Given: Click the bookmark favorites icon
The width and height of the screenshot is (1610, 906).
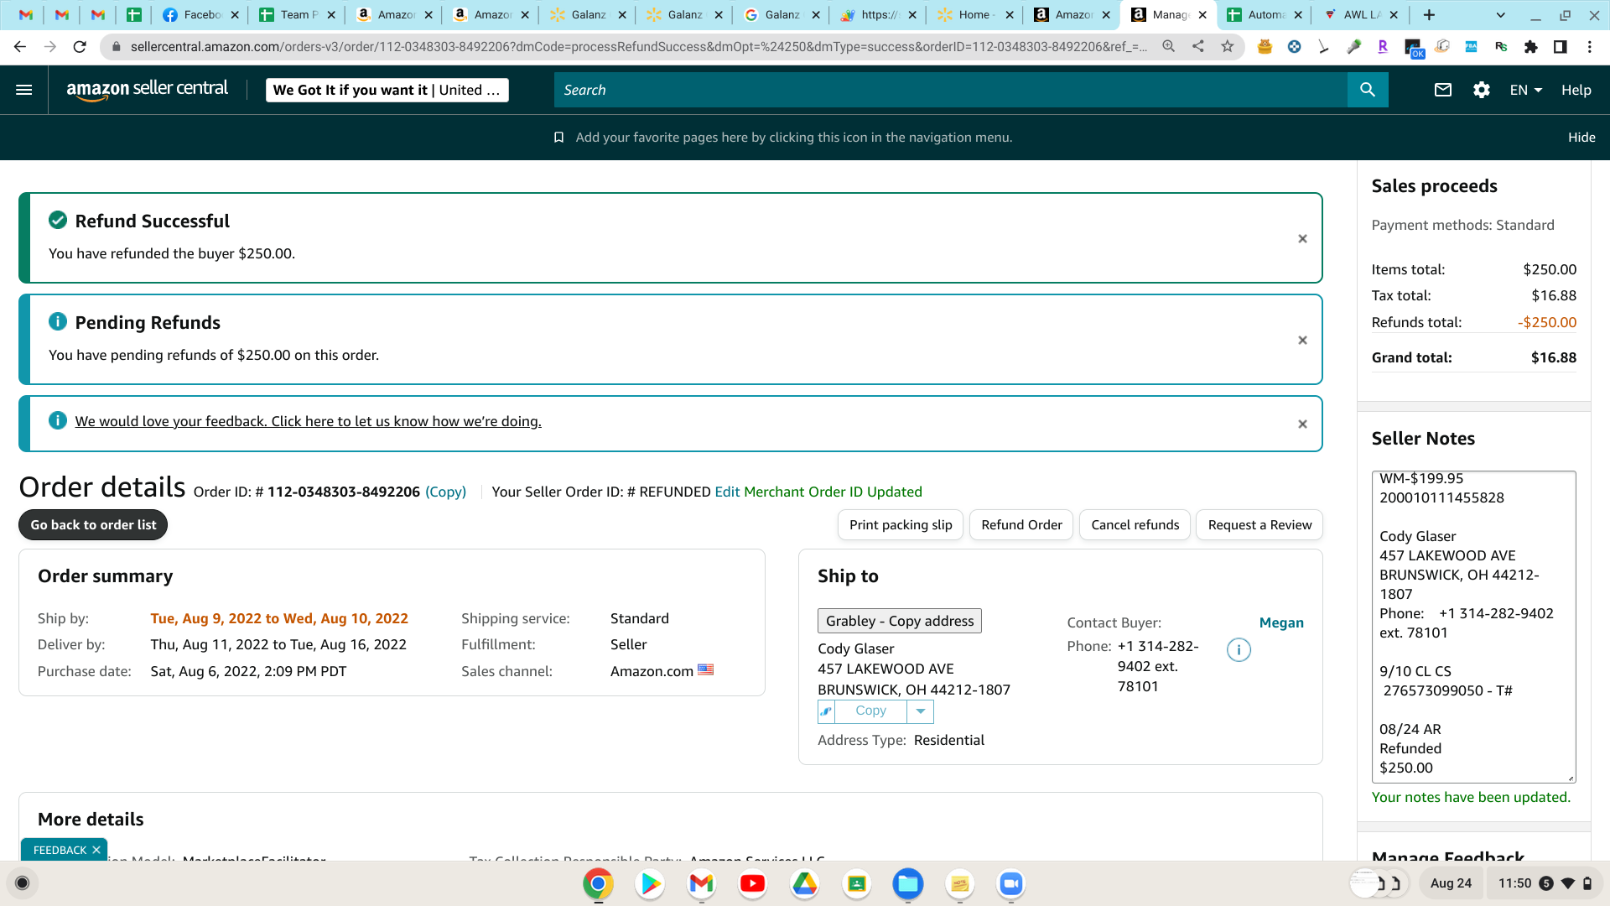Looking at the screenshot, I should (558, 138).
